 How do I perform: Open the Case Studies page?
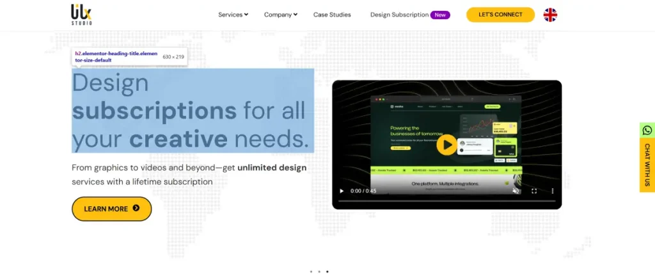pos(332,15)
